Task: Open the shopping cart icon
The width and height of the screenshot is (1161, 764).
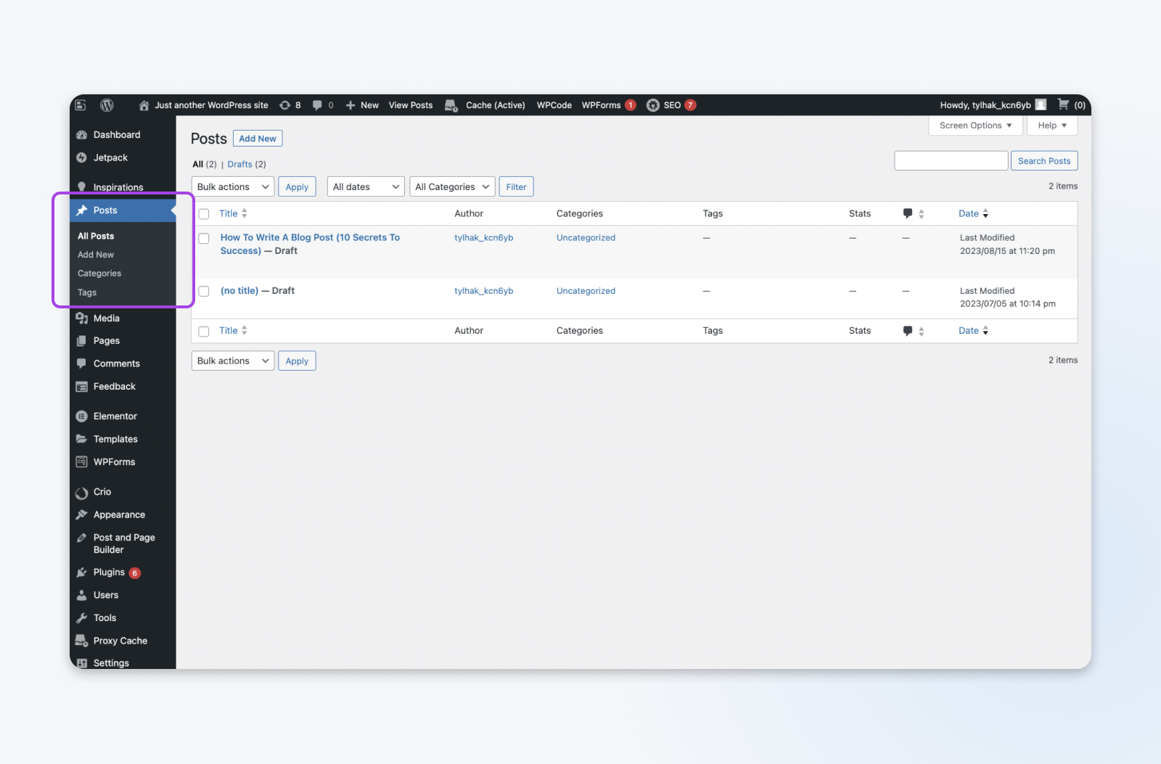Action: 1064,104
